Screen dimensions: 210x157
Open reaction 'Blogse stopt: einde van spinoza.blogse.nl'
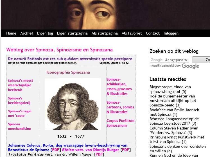pyautogui.click(x=170, y=89)
